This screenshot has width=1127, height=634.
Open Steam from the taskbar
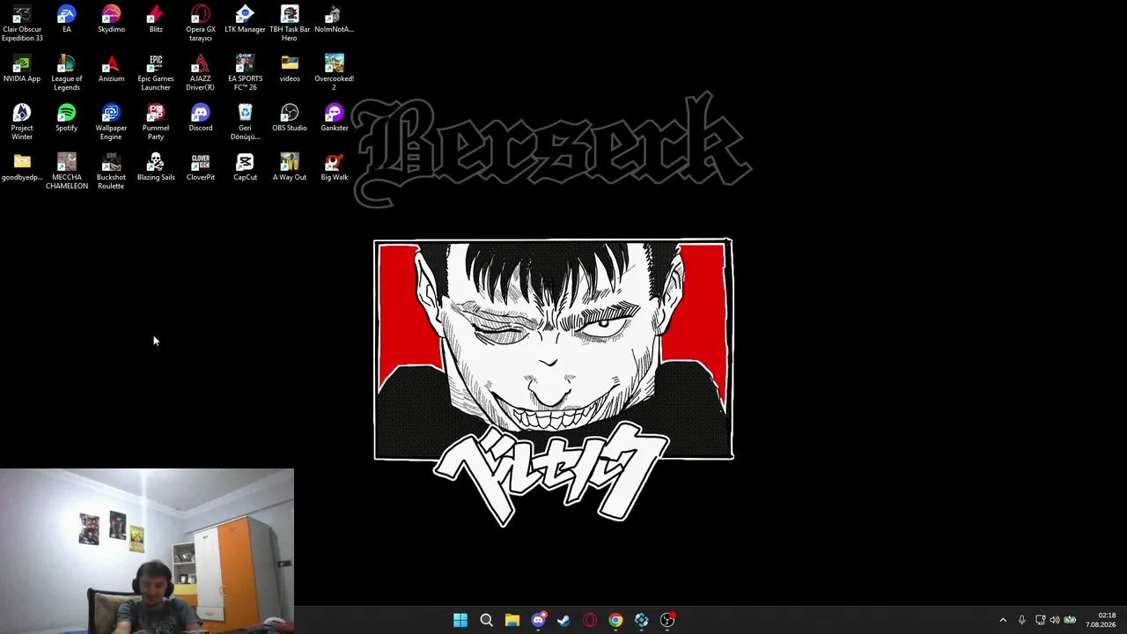pyautogui.click(x=563, y=620)
